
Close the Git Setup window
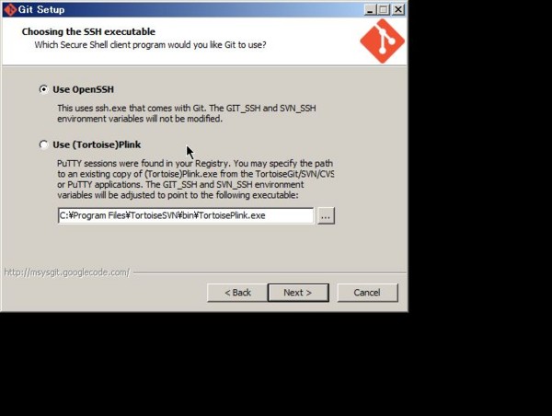[398, 9]
